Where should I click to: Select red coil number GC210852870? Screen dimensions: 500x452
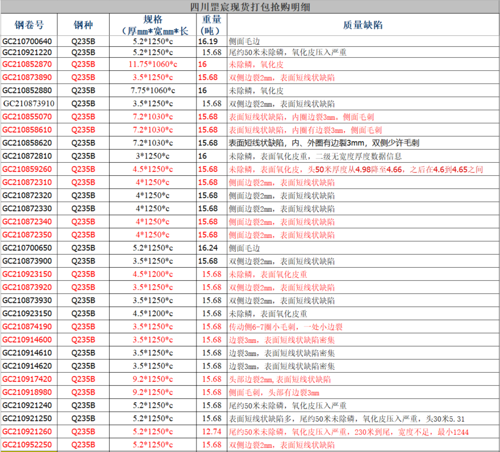[27, 64]
